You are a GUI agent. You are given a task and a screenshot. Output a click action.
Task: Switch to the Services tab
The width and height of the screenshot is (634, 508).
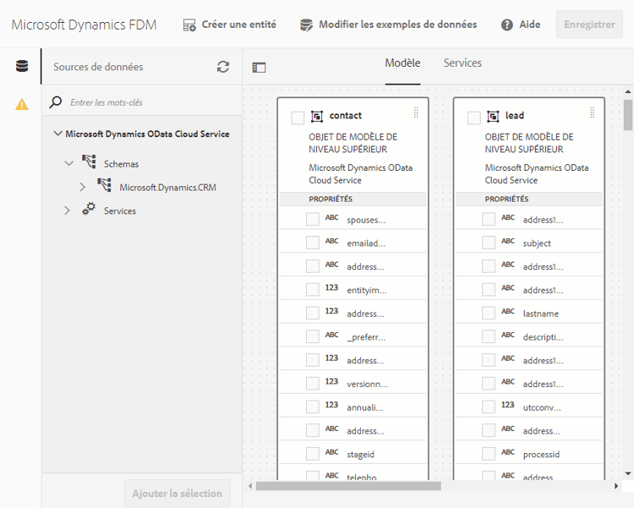[462, 63]
